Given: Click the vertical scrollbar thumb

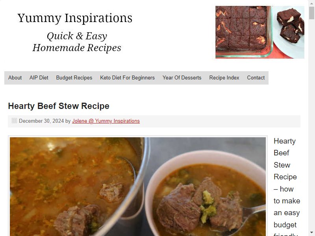Looking at the screenshot, I should click(x=311, y=13).
